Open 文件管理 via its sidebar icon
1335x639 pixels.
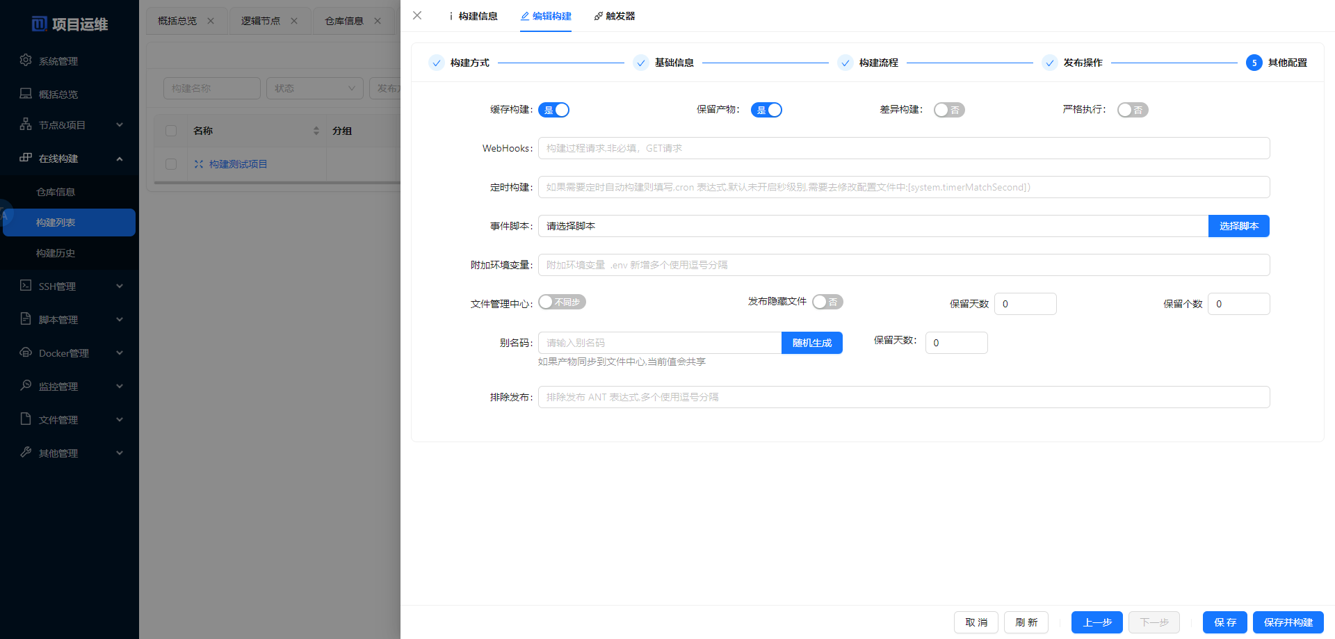coord(25,419)
